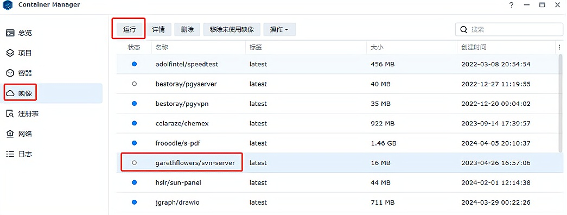Click the Container Manager app logo
The image size is (567, 215).
7,5
